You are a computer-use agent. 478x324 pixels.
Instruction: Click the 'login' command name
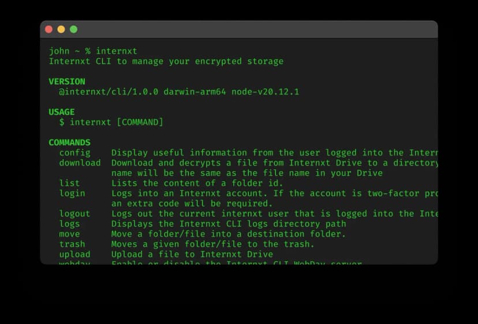(x=72, y=193)
